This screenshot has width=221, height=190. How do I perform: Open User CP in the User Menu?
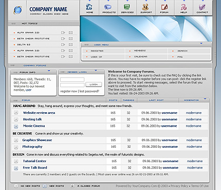pyautogui.click(x=96, y=57)
